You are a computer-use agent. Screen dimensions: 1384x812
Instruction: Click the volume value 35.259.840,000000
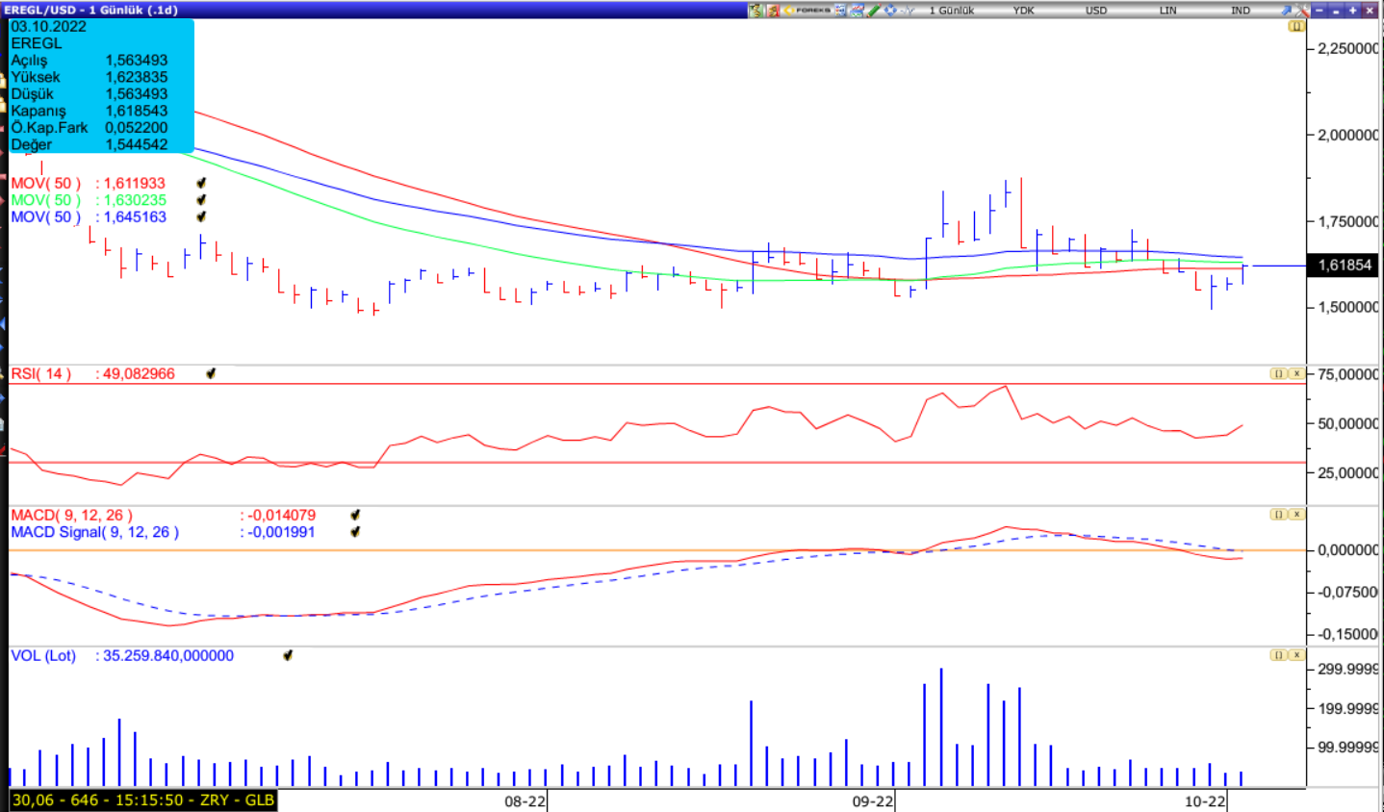tap(168, 655)
